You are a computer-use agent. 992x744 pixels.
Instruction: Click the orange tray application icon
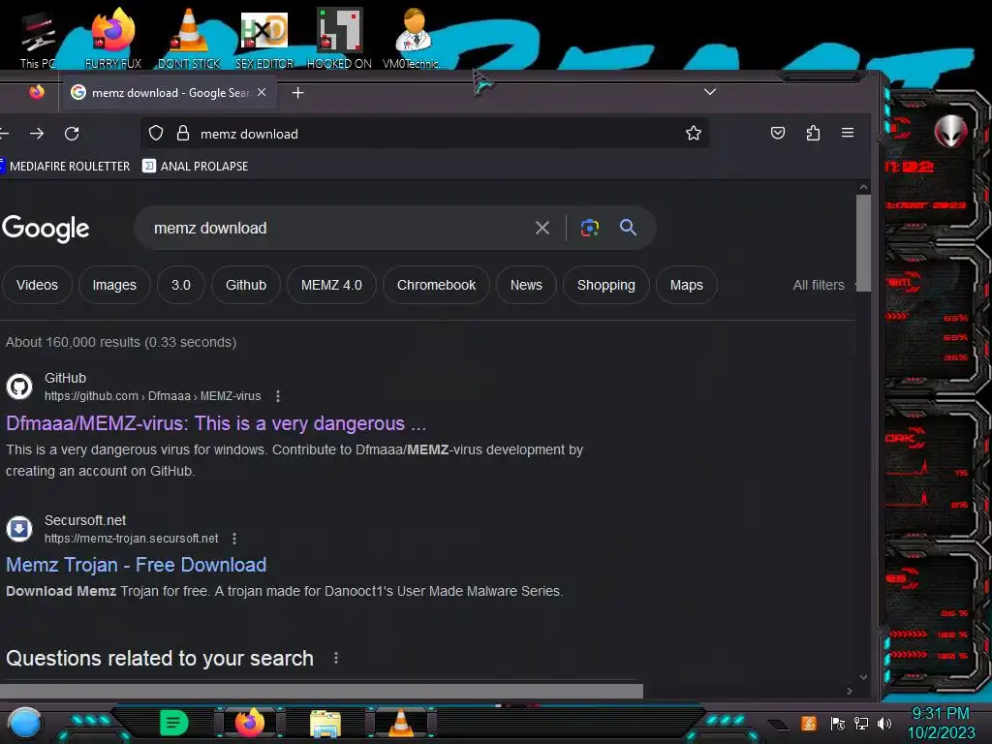coord(809,723)
